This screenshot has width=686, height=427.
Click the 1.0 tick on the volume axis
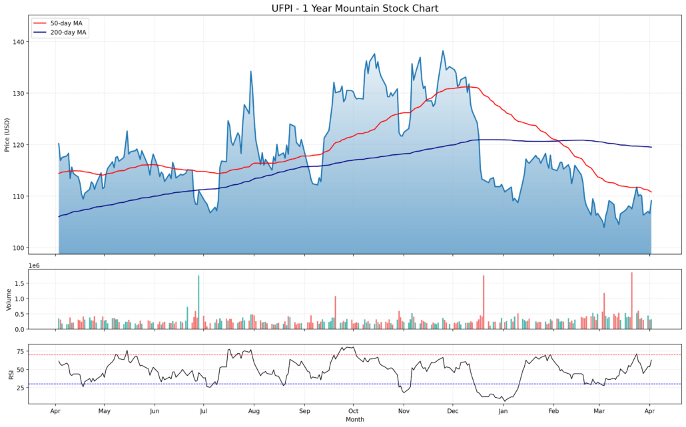click(20, 299)
